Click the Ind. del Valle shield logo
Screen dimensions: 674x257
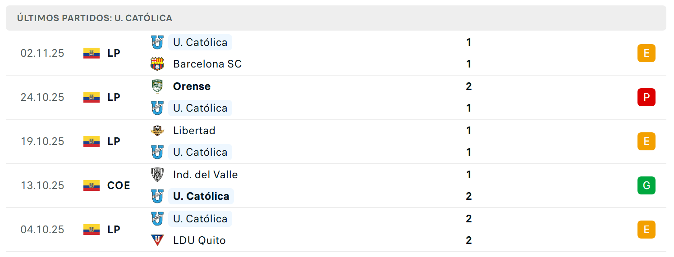point(157,175)
